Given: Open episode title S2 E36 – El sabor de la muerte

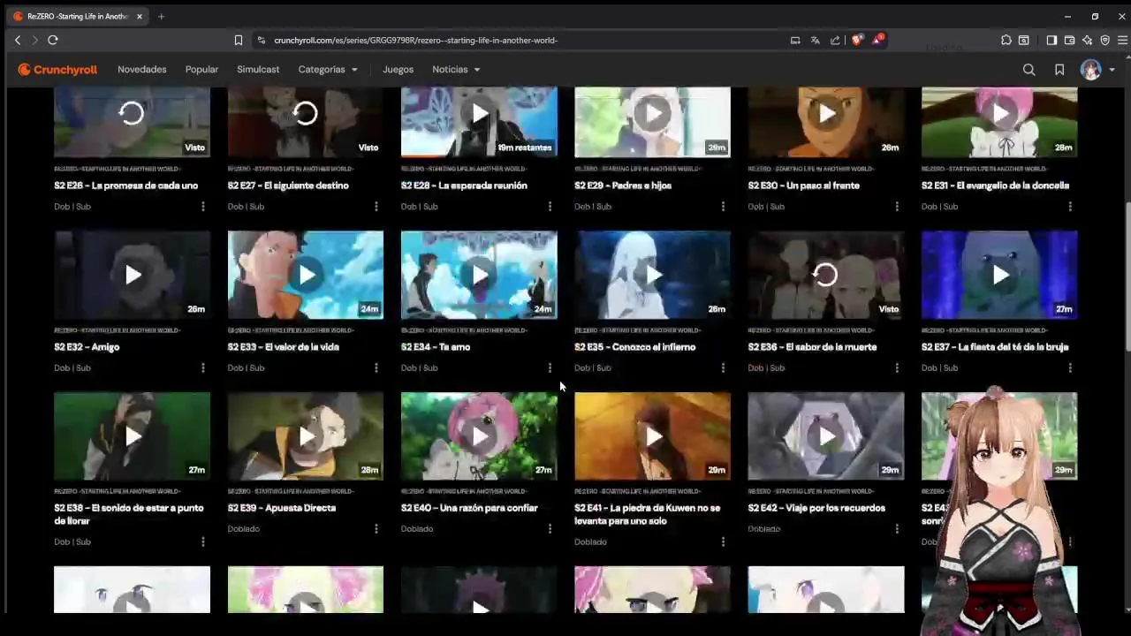Looking at the screenshot, I should [x=812, y=347].
